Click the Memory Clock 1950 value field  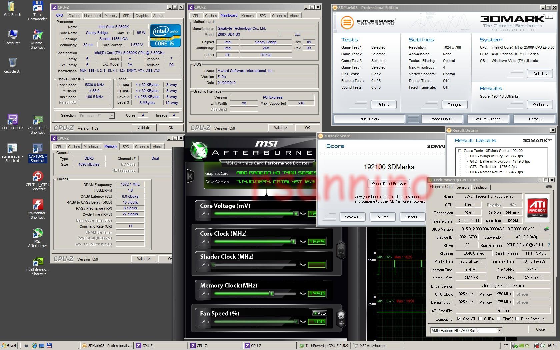(317, 294)
